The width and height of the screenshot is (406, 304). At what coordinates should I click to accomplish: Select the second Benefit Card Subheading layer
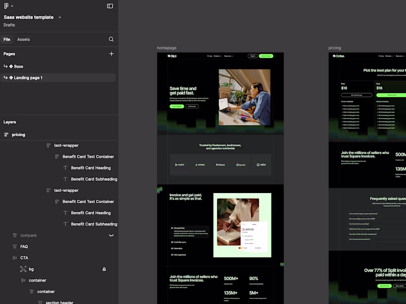94,224
